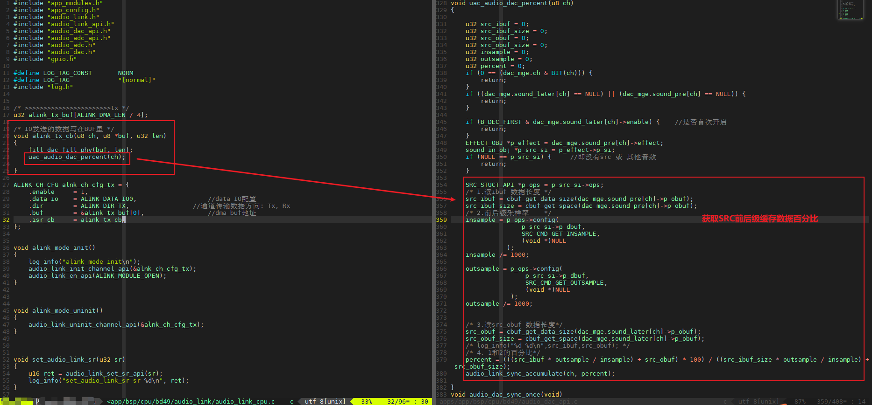Click the 32/96 line indicator in the left status bar

pos(398,401)
